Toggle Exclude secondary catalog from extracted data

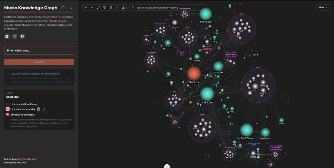click(x=8, y=73)
